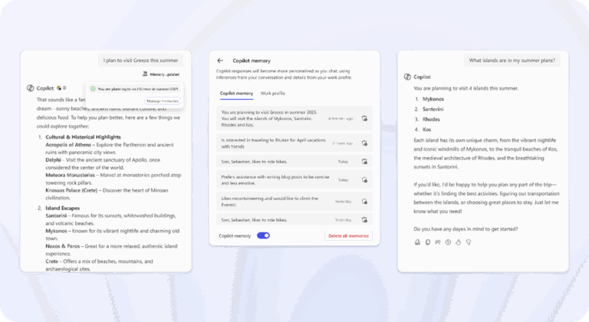Image resolution: width=589 pixels, height=322 pixels.
Task: Go back using the Copilot memory arrow
Action: coord(220,61)
